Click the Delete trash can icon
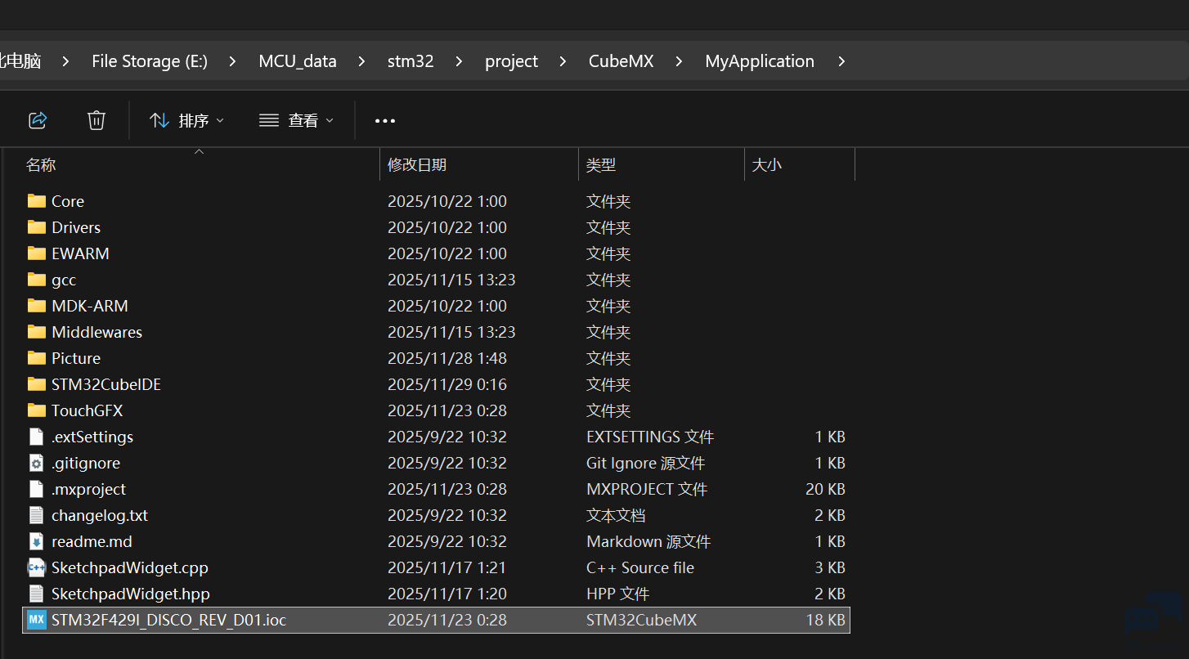 click(96, 120)
